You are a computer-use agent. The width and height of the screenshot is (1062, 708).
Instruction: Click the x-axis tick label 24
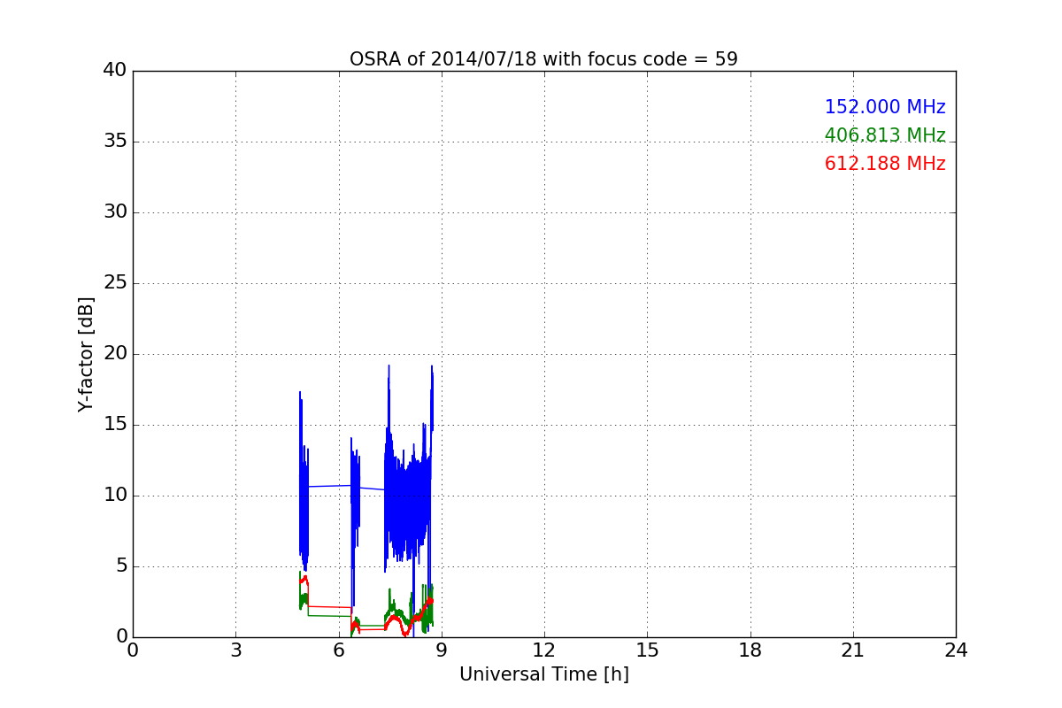coord(956,650)
